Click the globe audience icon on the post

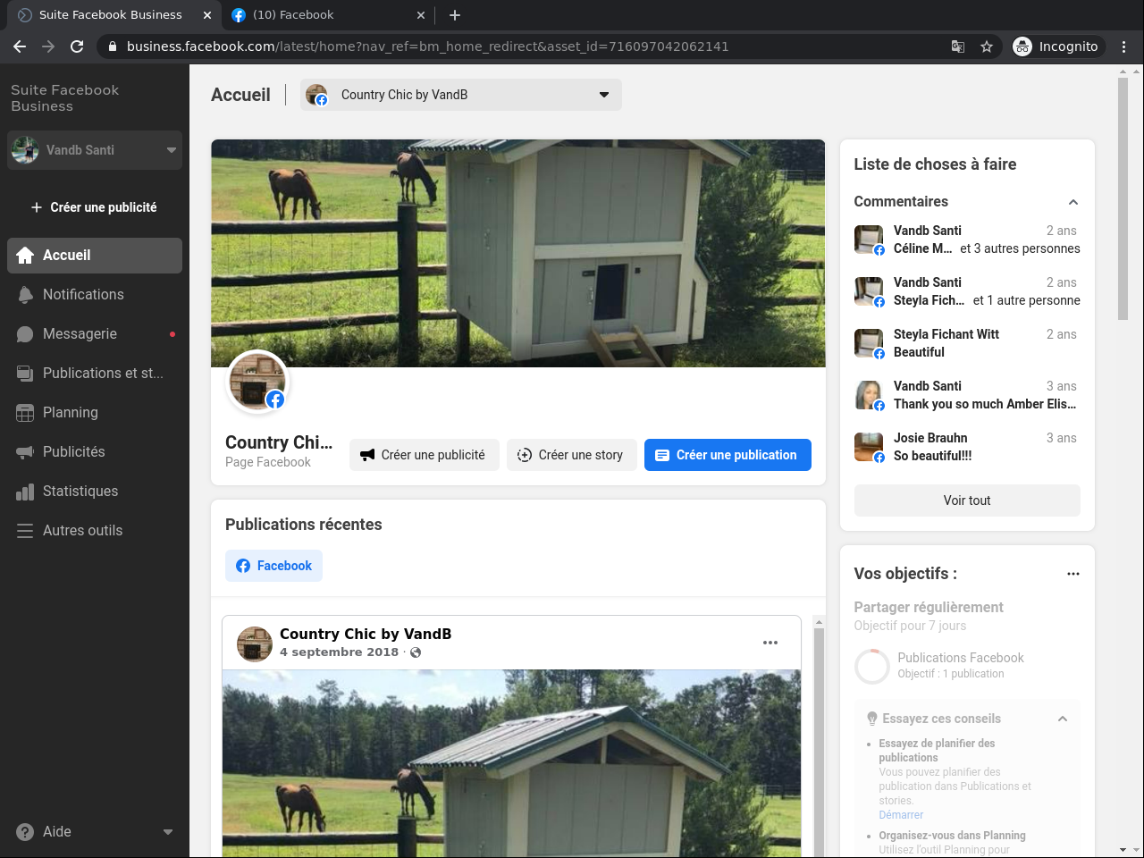coord(416,652)
